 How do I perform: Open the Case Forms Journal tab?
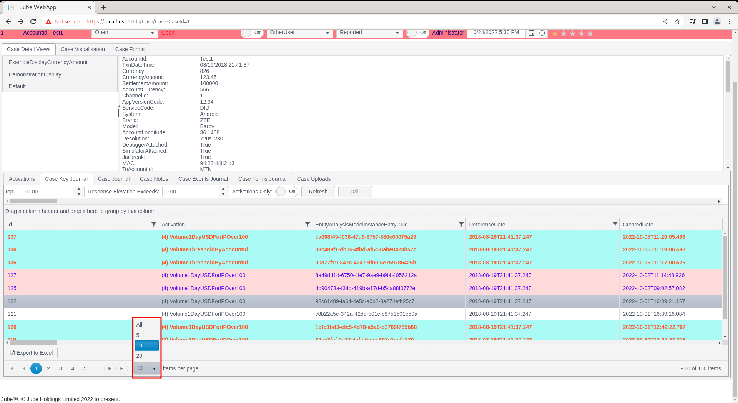pyautogui.click(x=263, y=179)
